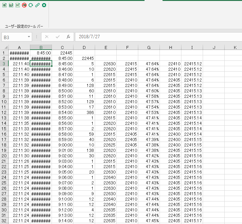Click the green chain link icon
242x224 pixels.
[x=37, y=5]
